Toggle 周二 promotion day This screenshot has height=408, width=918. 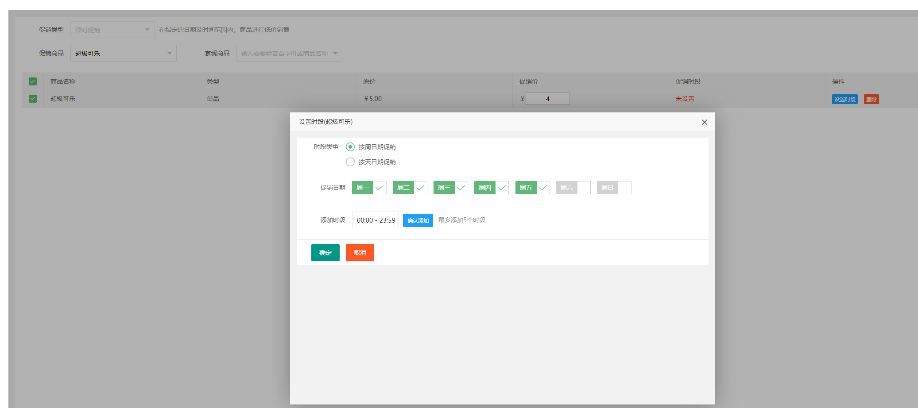pos(410,188)
